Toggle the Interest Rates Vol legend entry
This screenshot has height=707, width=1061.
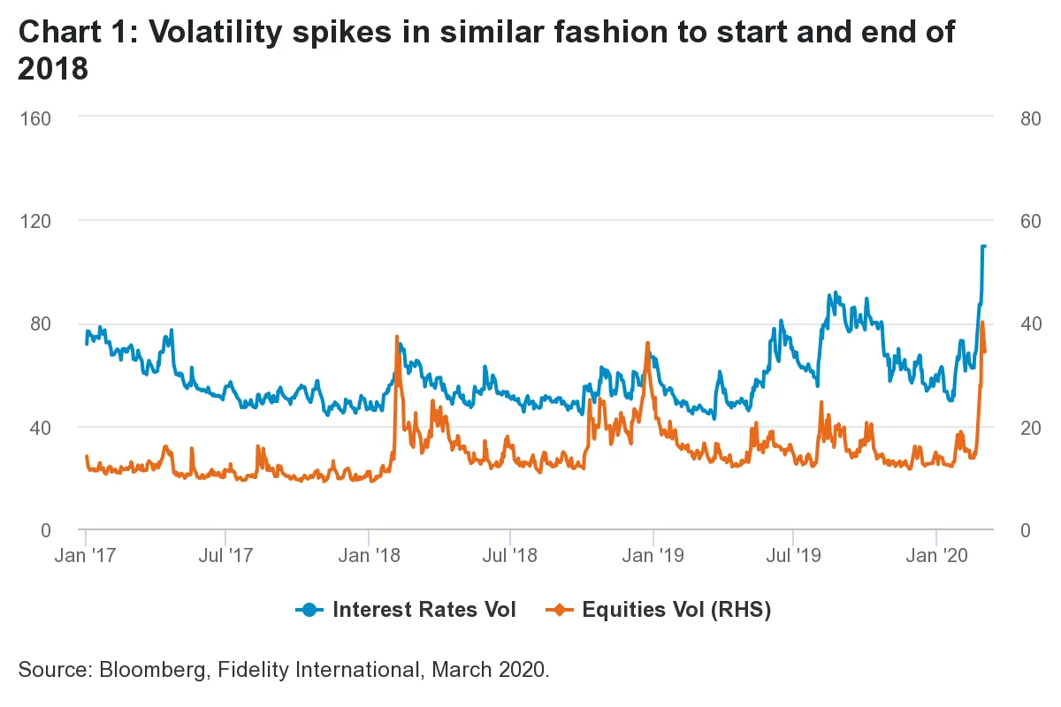click(406, 610)
